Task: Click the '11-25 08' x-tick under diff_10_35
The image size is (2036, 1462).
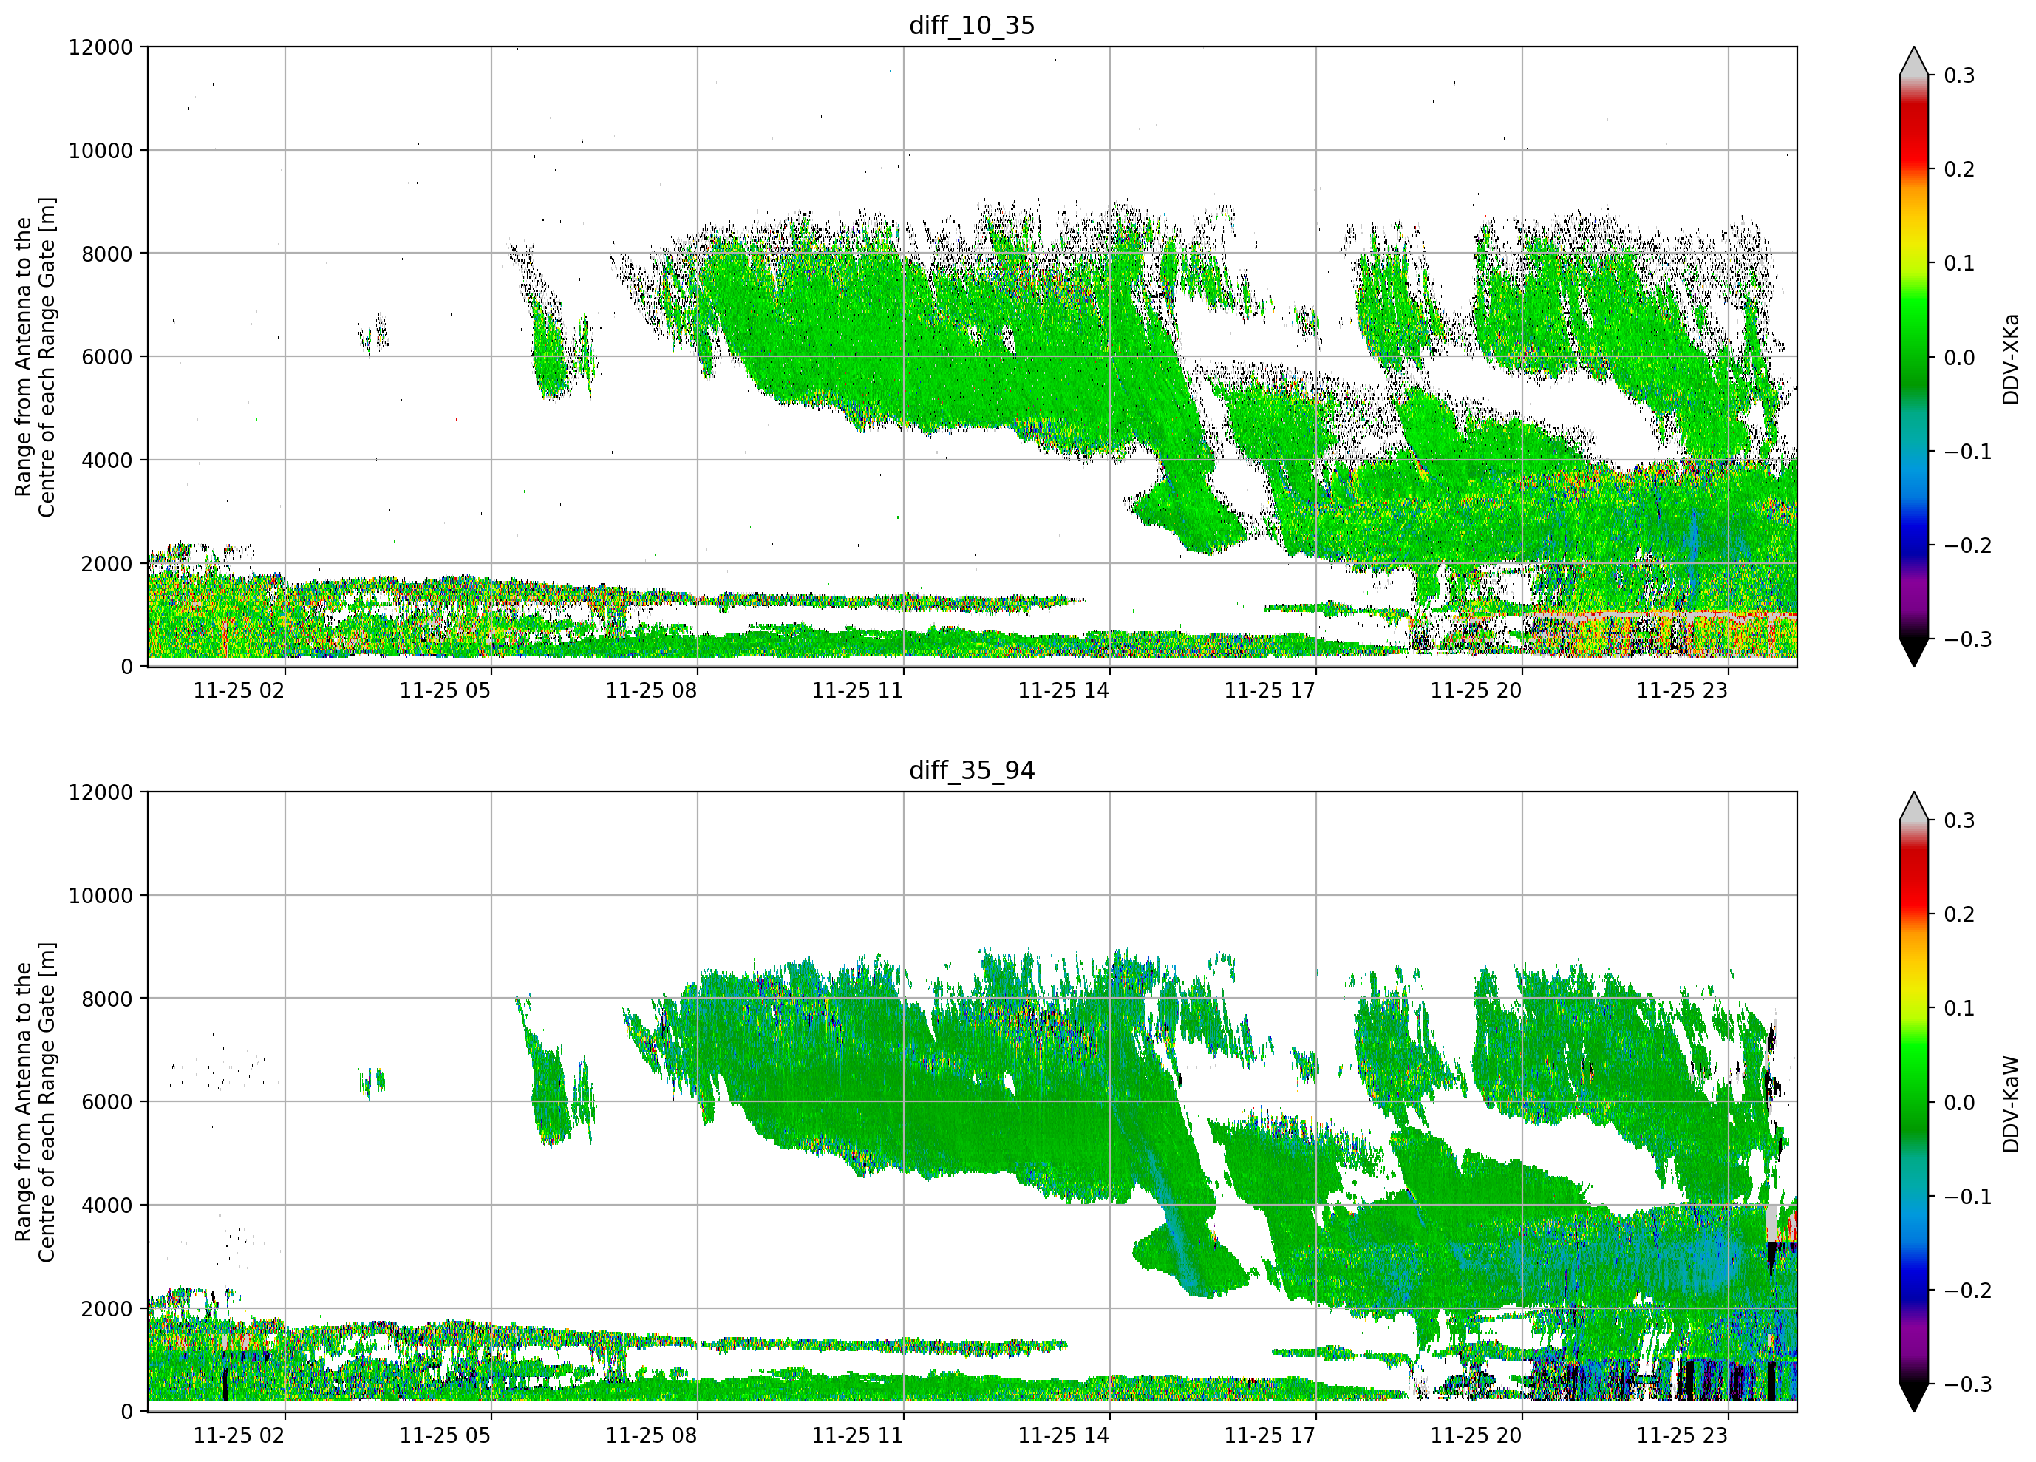Action: click(x=652, y=690)
